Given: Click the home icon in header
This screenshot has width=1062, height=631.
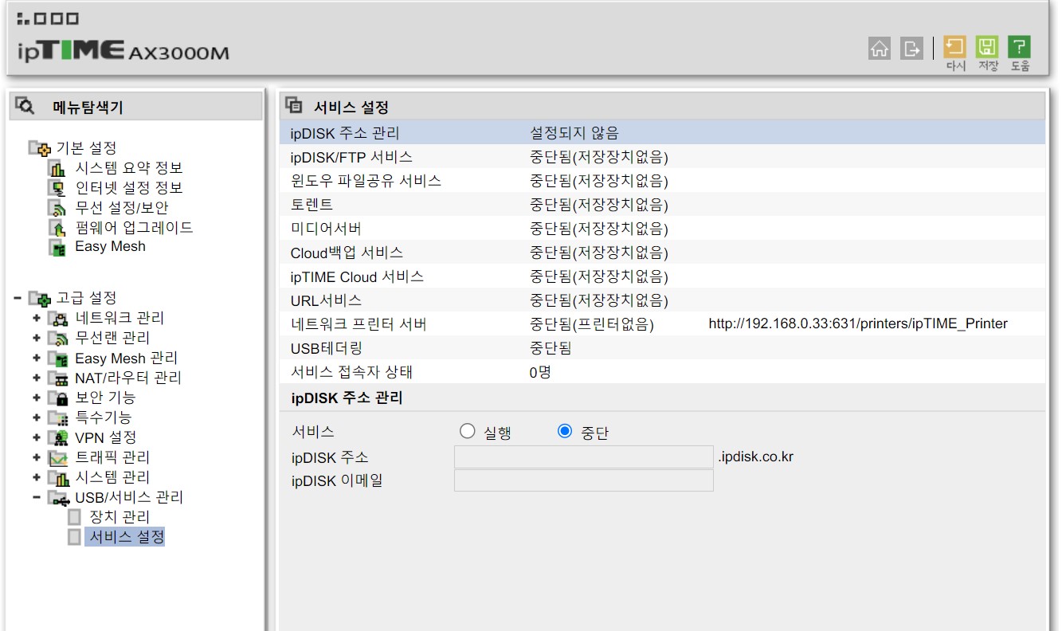Looking at the screenshot, I should pyautogui.click(x=880, y=48).
